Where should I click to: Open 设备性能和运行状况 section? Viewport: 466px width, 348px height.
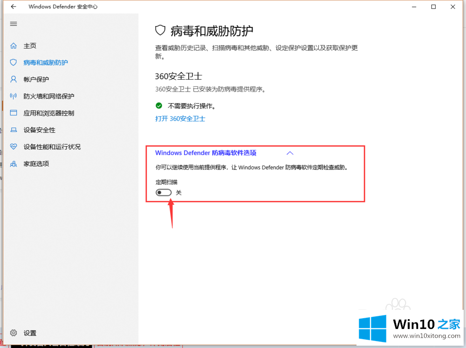(x=52, y=147)
